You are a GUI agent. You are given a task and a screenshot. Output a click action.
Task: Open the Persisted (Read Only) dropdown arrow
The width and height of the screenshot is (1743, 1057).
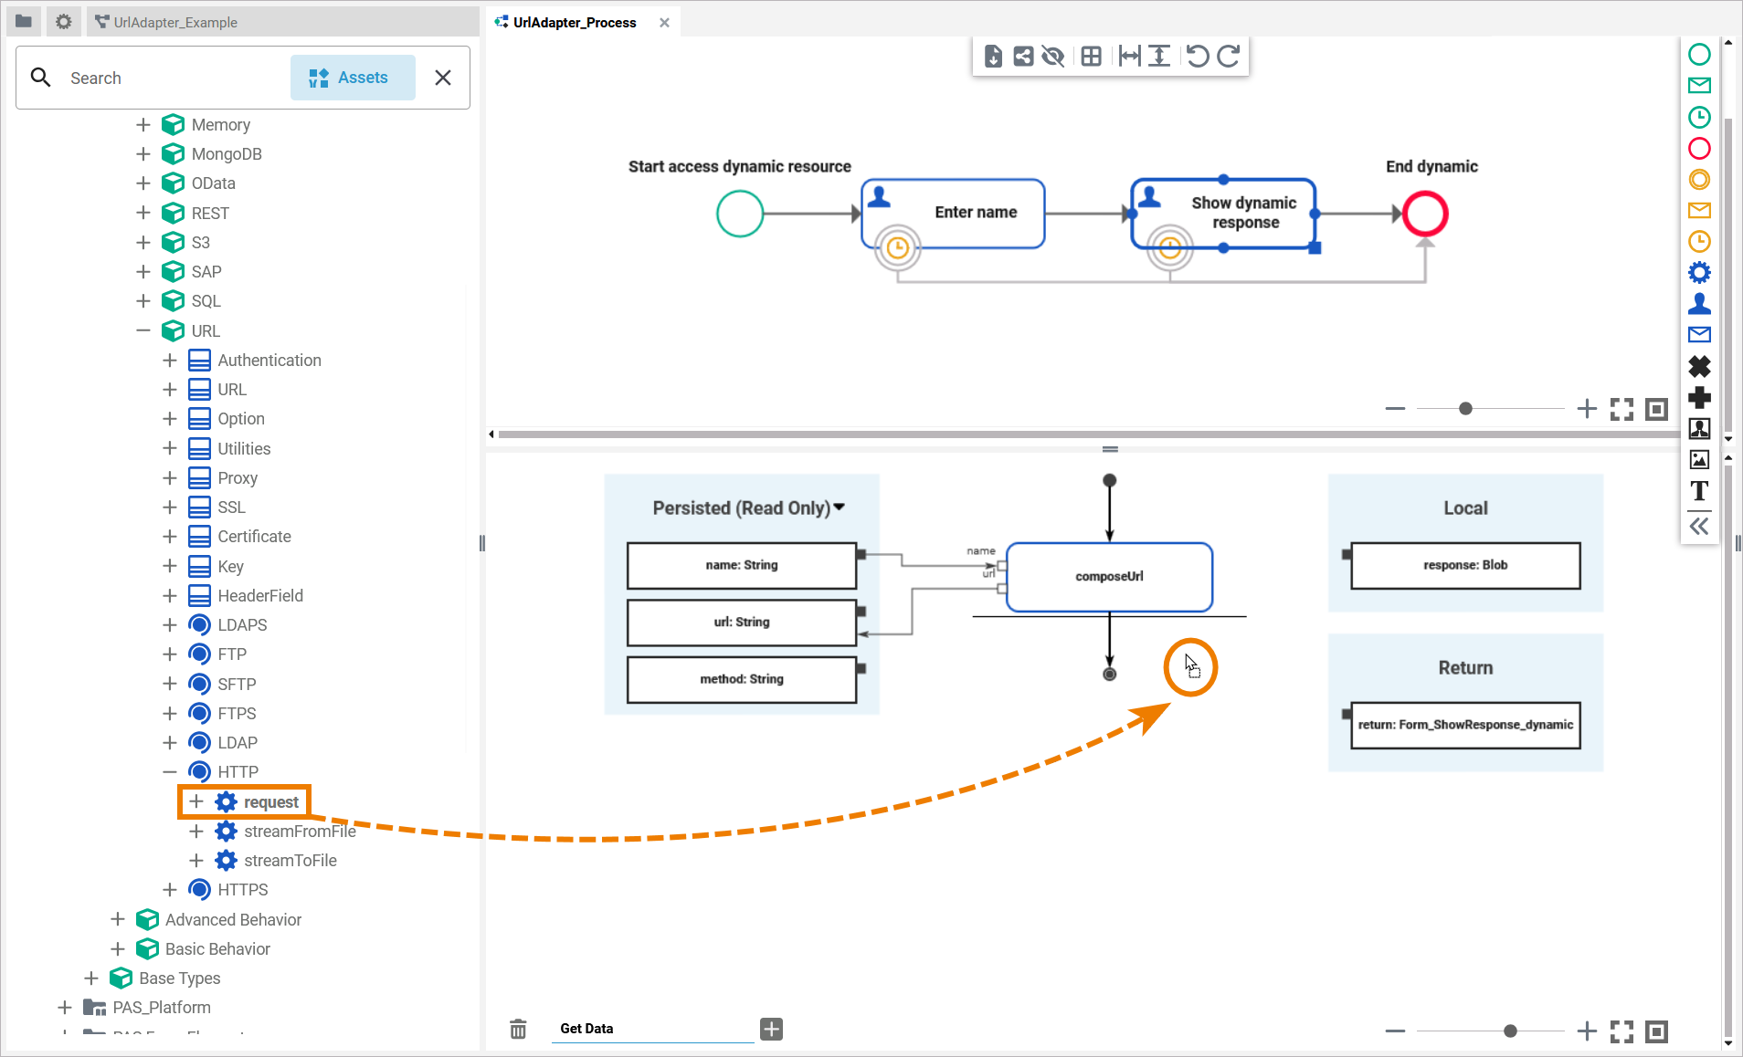click(840, 508)
